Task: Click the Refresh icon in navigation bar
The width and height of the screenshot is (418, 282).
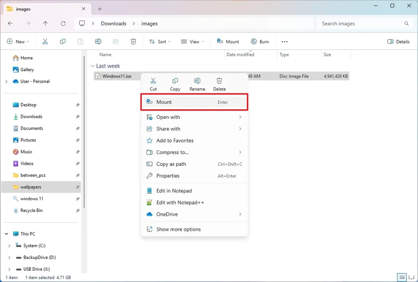Action: pos(63,24)
